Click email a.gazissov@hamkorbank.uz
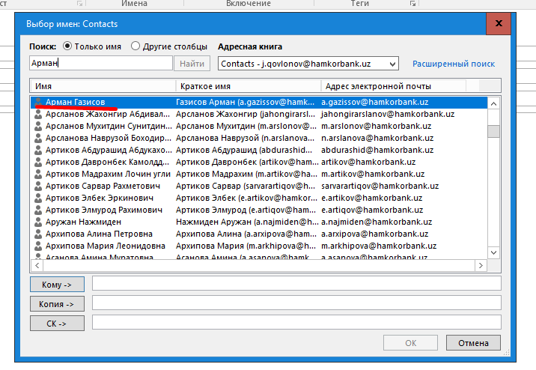Viewport: 536px width, 370px height. (x=374, y=102)
